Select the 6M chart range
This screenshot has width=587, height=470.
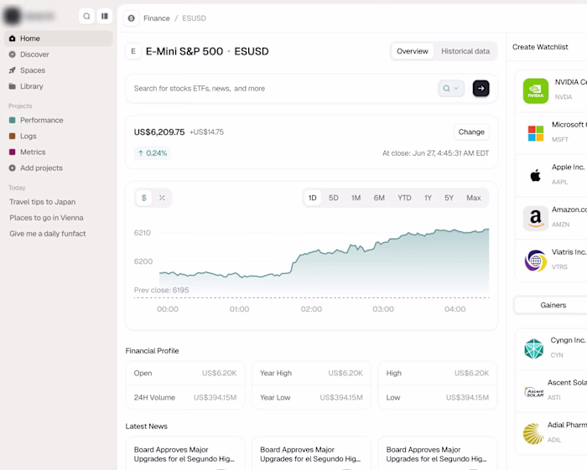[x=379, y=198]
